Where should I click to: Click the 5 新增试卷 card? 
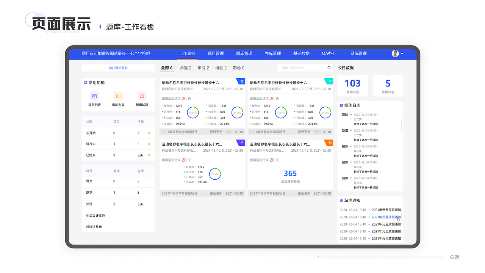pyautogui.click(x=388, y=86)
